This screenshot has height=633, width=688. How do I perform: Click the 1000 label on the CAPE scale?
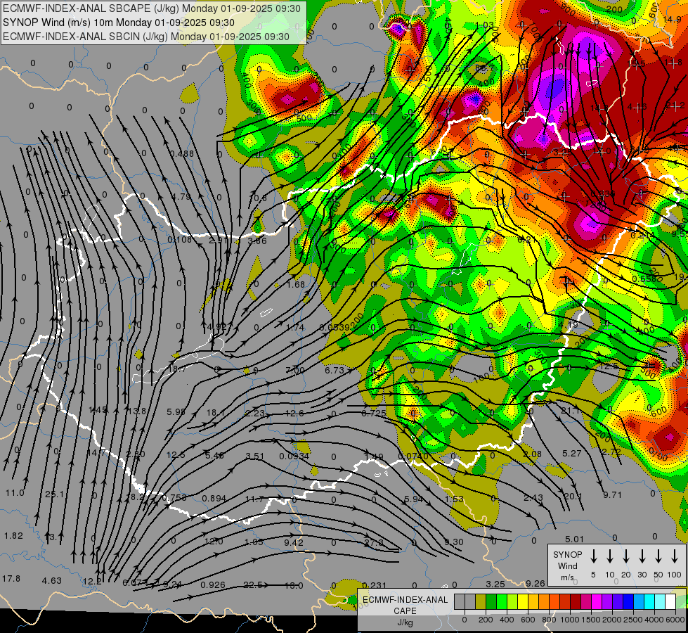point(570,620)
